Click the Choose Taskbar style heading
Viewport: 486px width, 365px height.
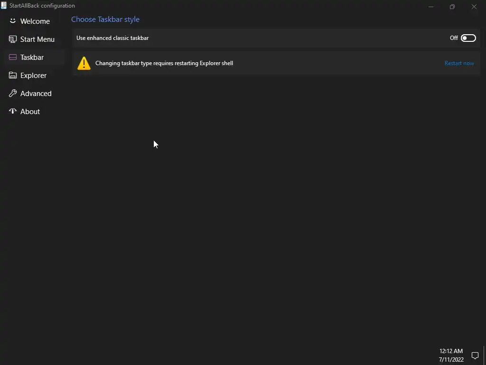pyautogui.click(x=105, y=19)
